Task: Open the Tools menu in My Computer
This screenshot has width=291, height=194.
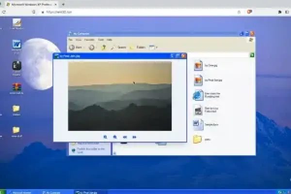Action: [x=101, y=40]
